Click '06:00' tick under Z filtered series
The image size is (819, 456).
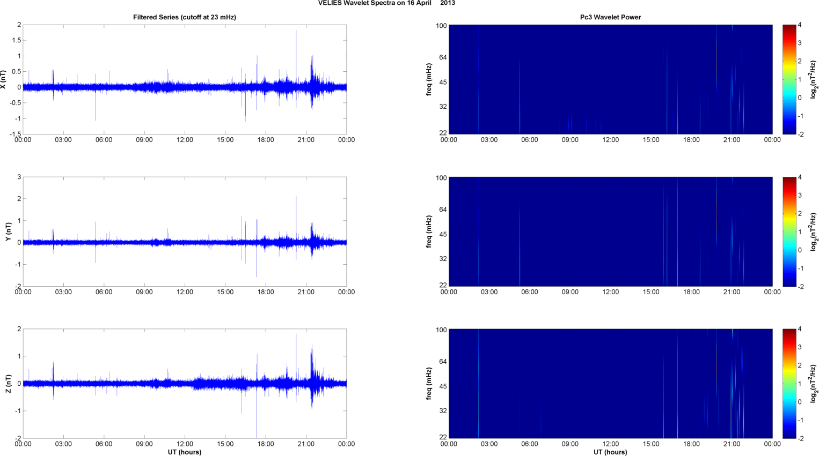click(104, 444)
